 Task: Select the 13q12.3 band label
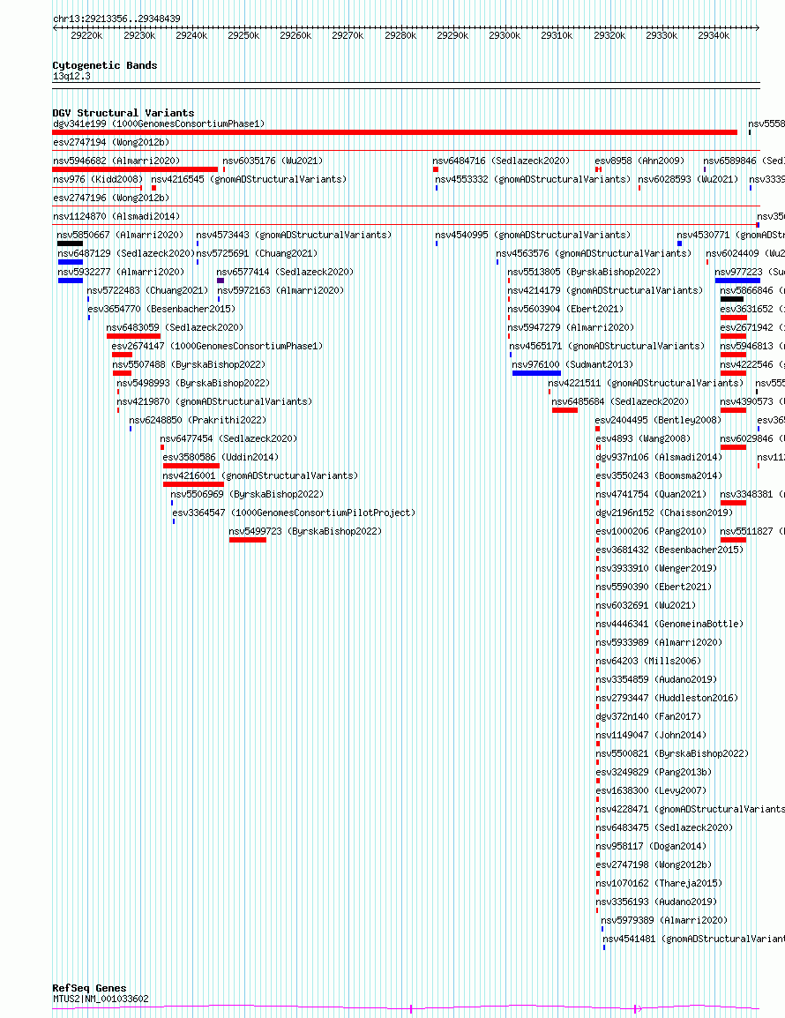(71, 77)
